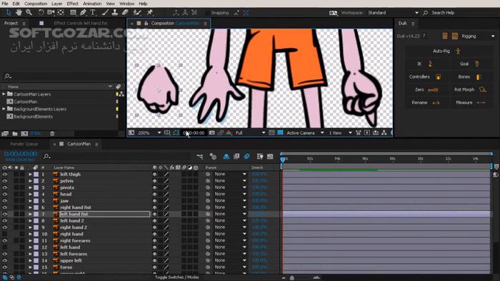Viewport: 500px width, 281px height.
Task: Expand the CartoonMan Layers folder
Action: (x=4, y=94)
